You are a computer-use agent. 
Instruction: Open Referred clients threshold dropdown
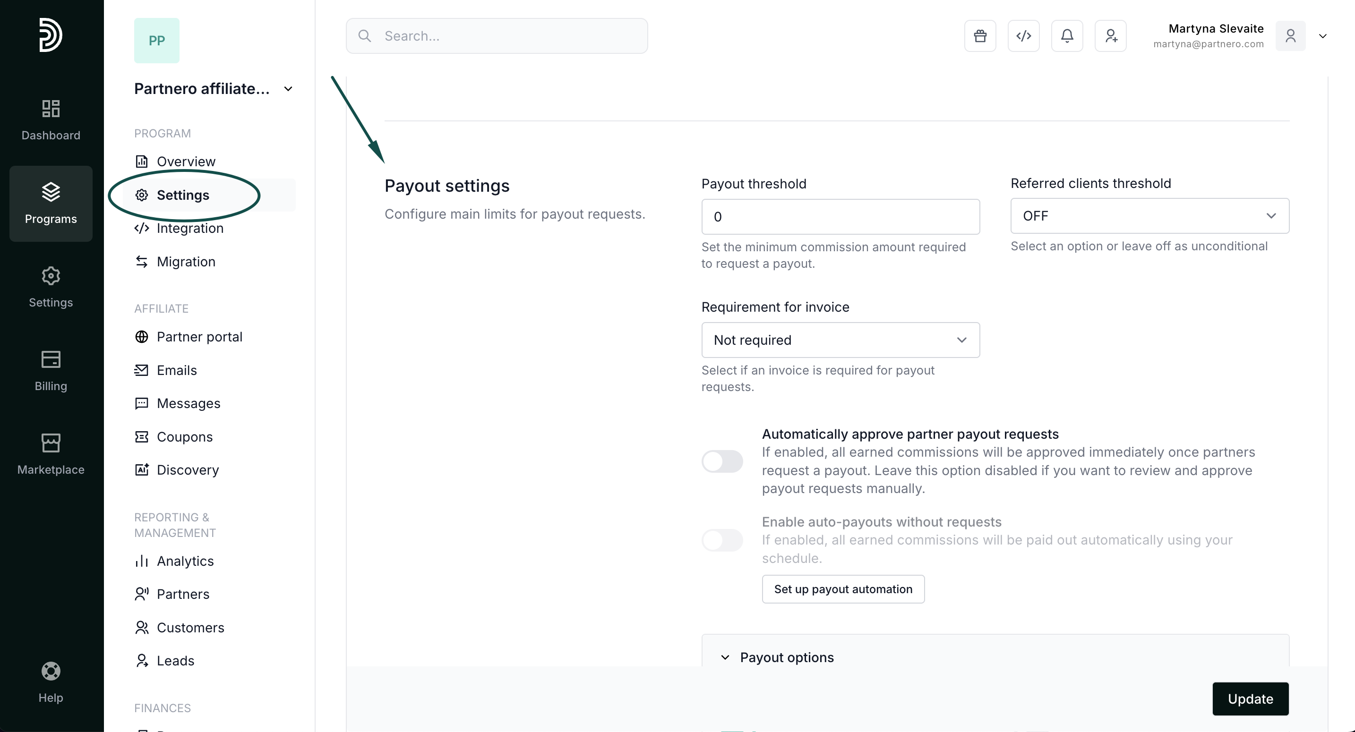1149,216
